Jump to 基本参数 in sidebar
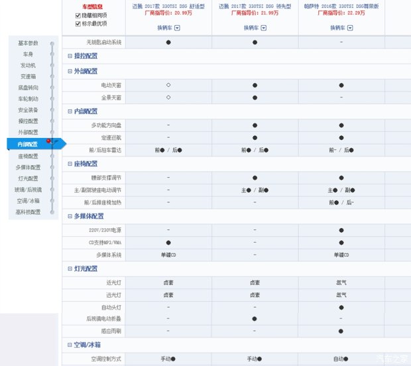The image size is (411, 366). (x=28, y=43)
